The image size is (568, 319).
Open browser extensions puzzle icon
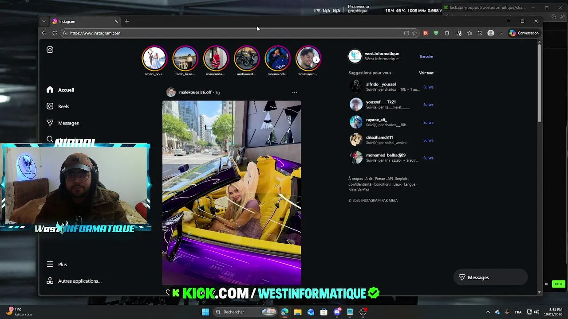click(447, 33)
